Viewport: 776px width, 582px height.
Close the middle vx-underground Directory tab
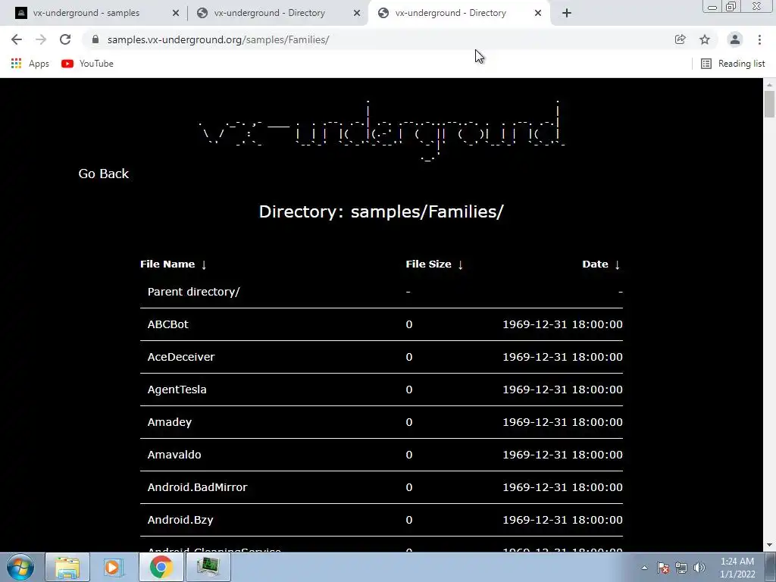click(x=357, y=13)
